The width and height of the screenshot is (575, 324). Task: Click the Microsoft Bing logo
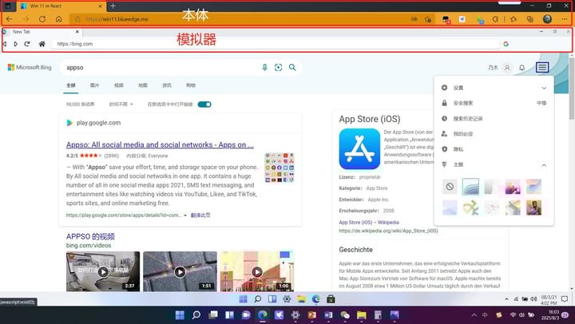30,68
